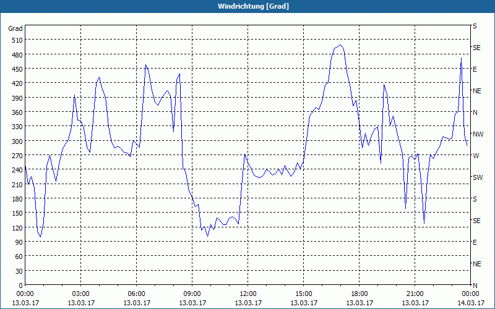Click the 30 value on the left axis
This screenshot has height=309, width=495.
pos(17,271)
